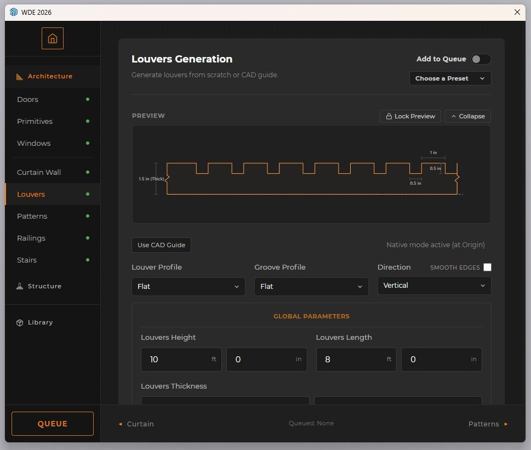The width and height of the screenshot is (531, 450).
Task: Click the lock icon in Lock Preview
Action: coord(389,116)
